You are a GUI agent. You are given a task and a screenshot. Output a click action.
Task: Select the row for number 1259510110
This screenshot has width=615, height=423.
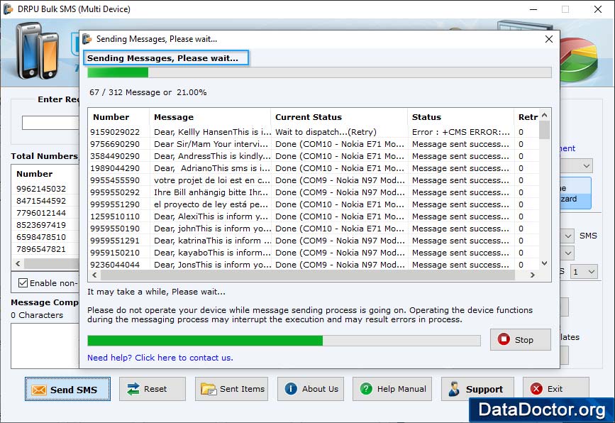coord(314,216)
